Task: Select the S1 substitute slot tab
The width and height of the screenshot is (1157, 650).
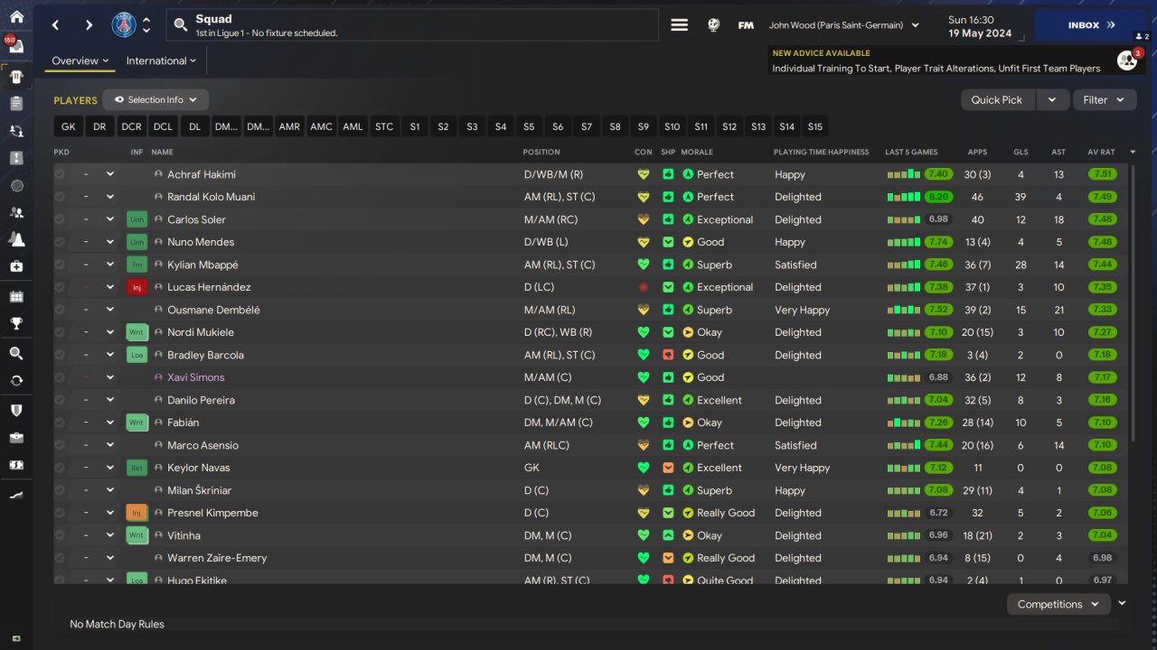Action: pos(415,127)
